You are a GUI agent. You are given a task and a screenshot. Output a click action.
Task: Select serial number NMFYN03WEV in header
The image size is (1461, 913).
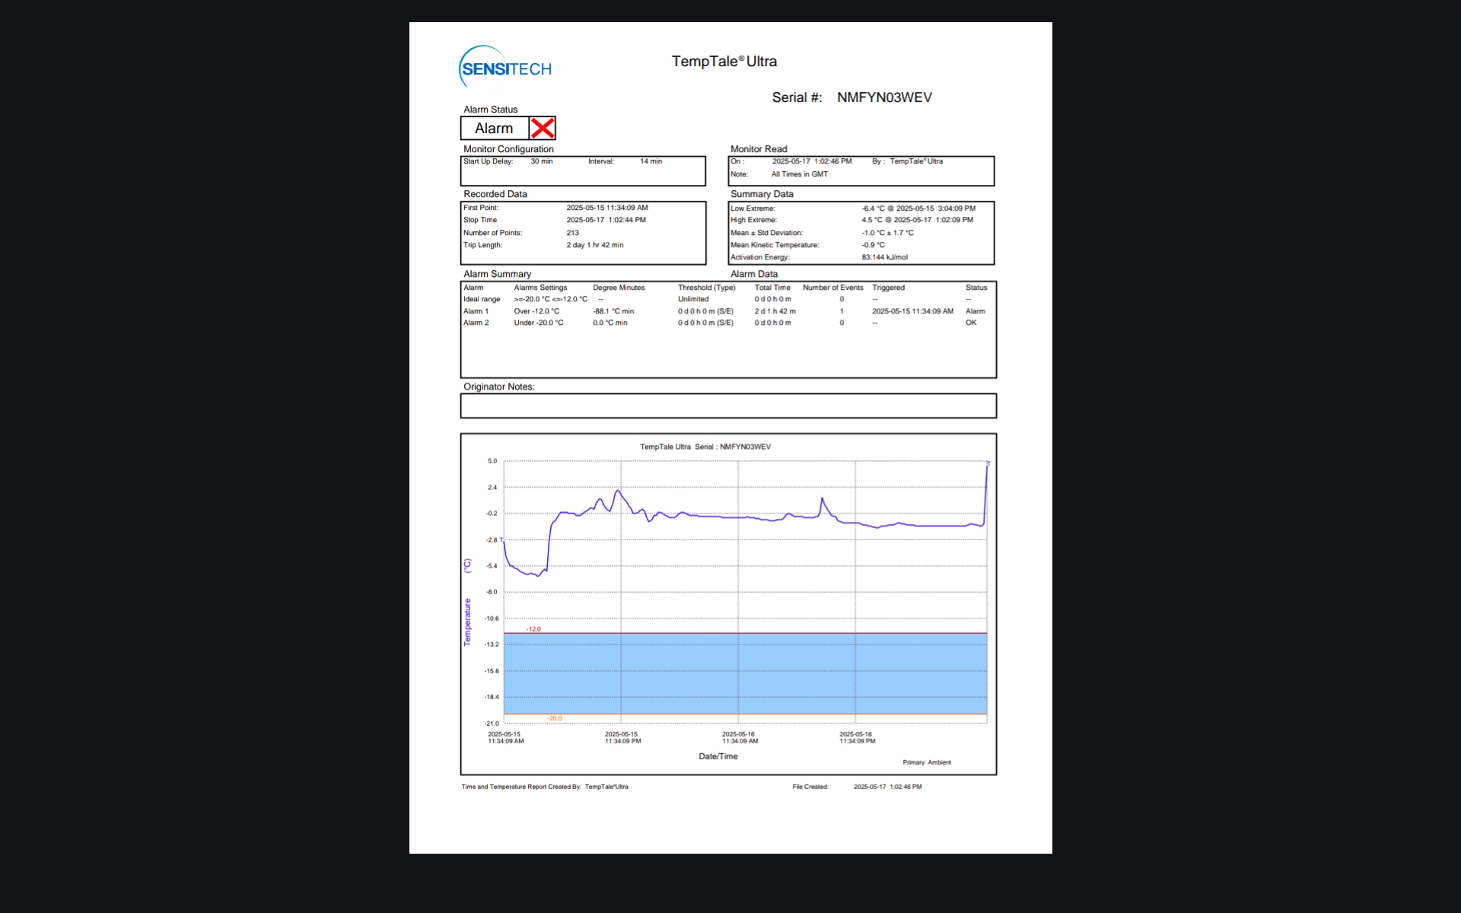pyautogui.click(x=884, y=97)
